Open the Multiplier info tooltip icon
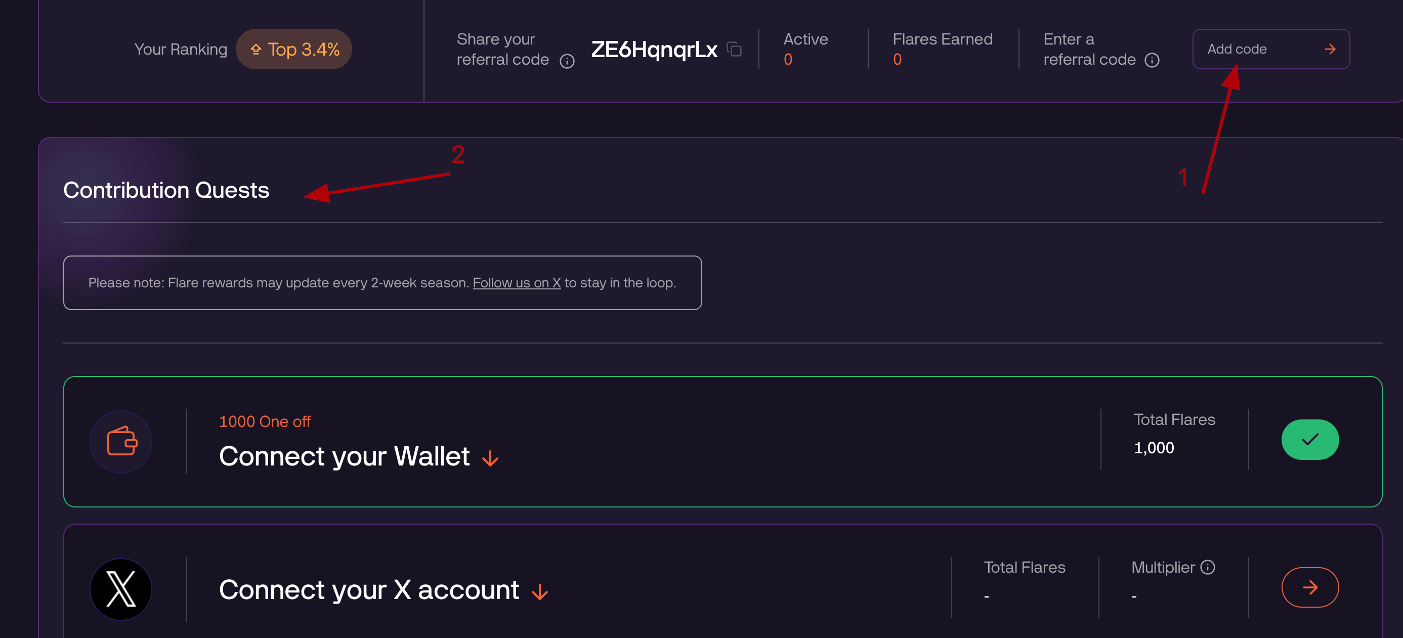 (x=1208, y=567)
